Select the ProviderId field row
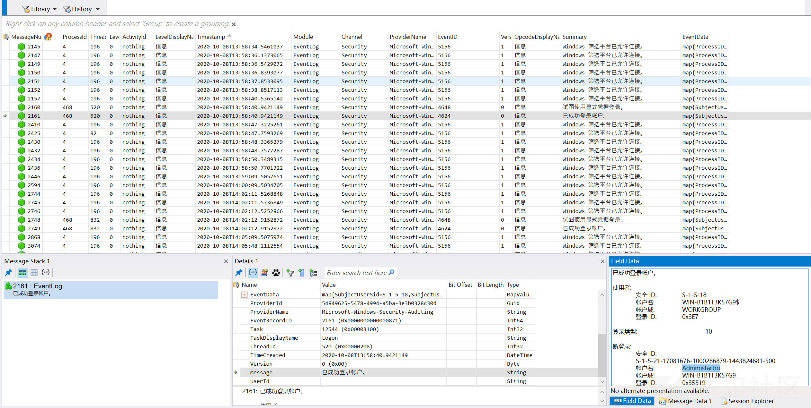This screenshot has width=811, height=408. click(x=384, y=303)
